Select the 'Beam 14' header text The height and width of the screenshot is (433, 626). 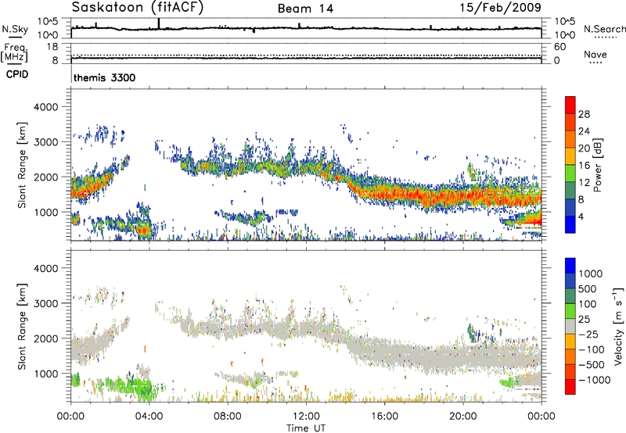click(305, 9)
